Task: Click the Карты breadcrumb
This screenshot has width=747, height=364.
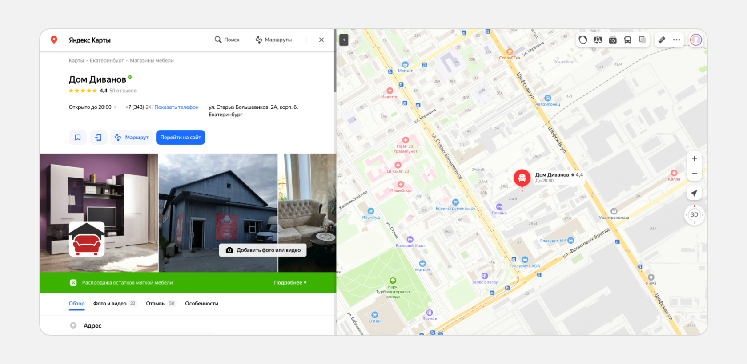Action: point(76,61)
